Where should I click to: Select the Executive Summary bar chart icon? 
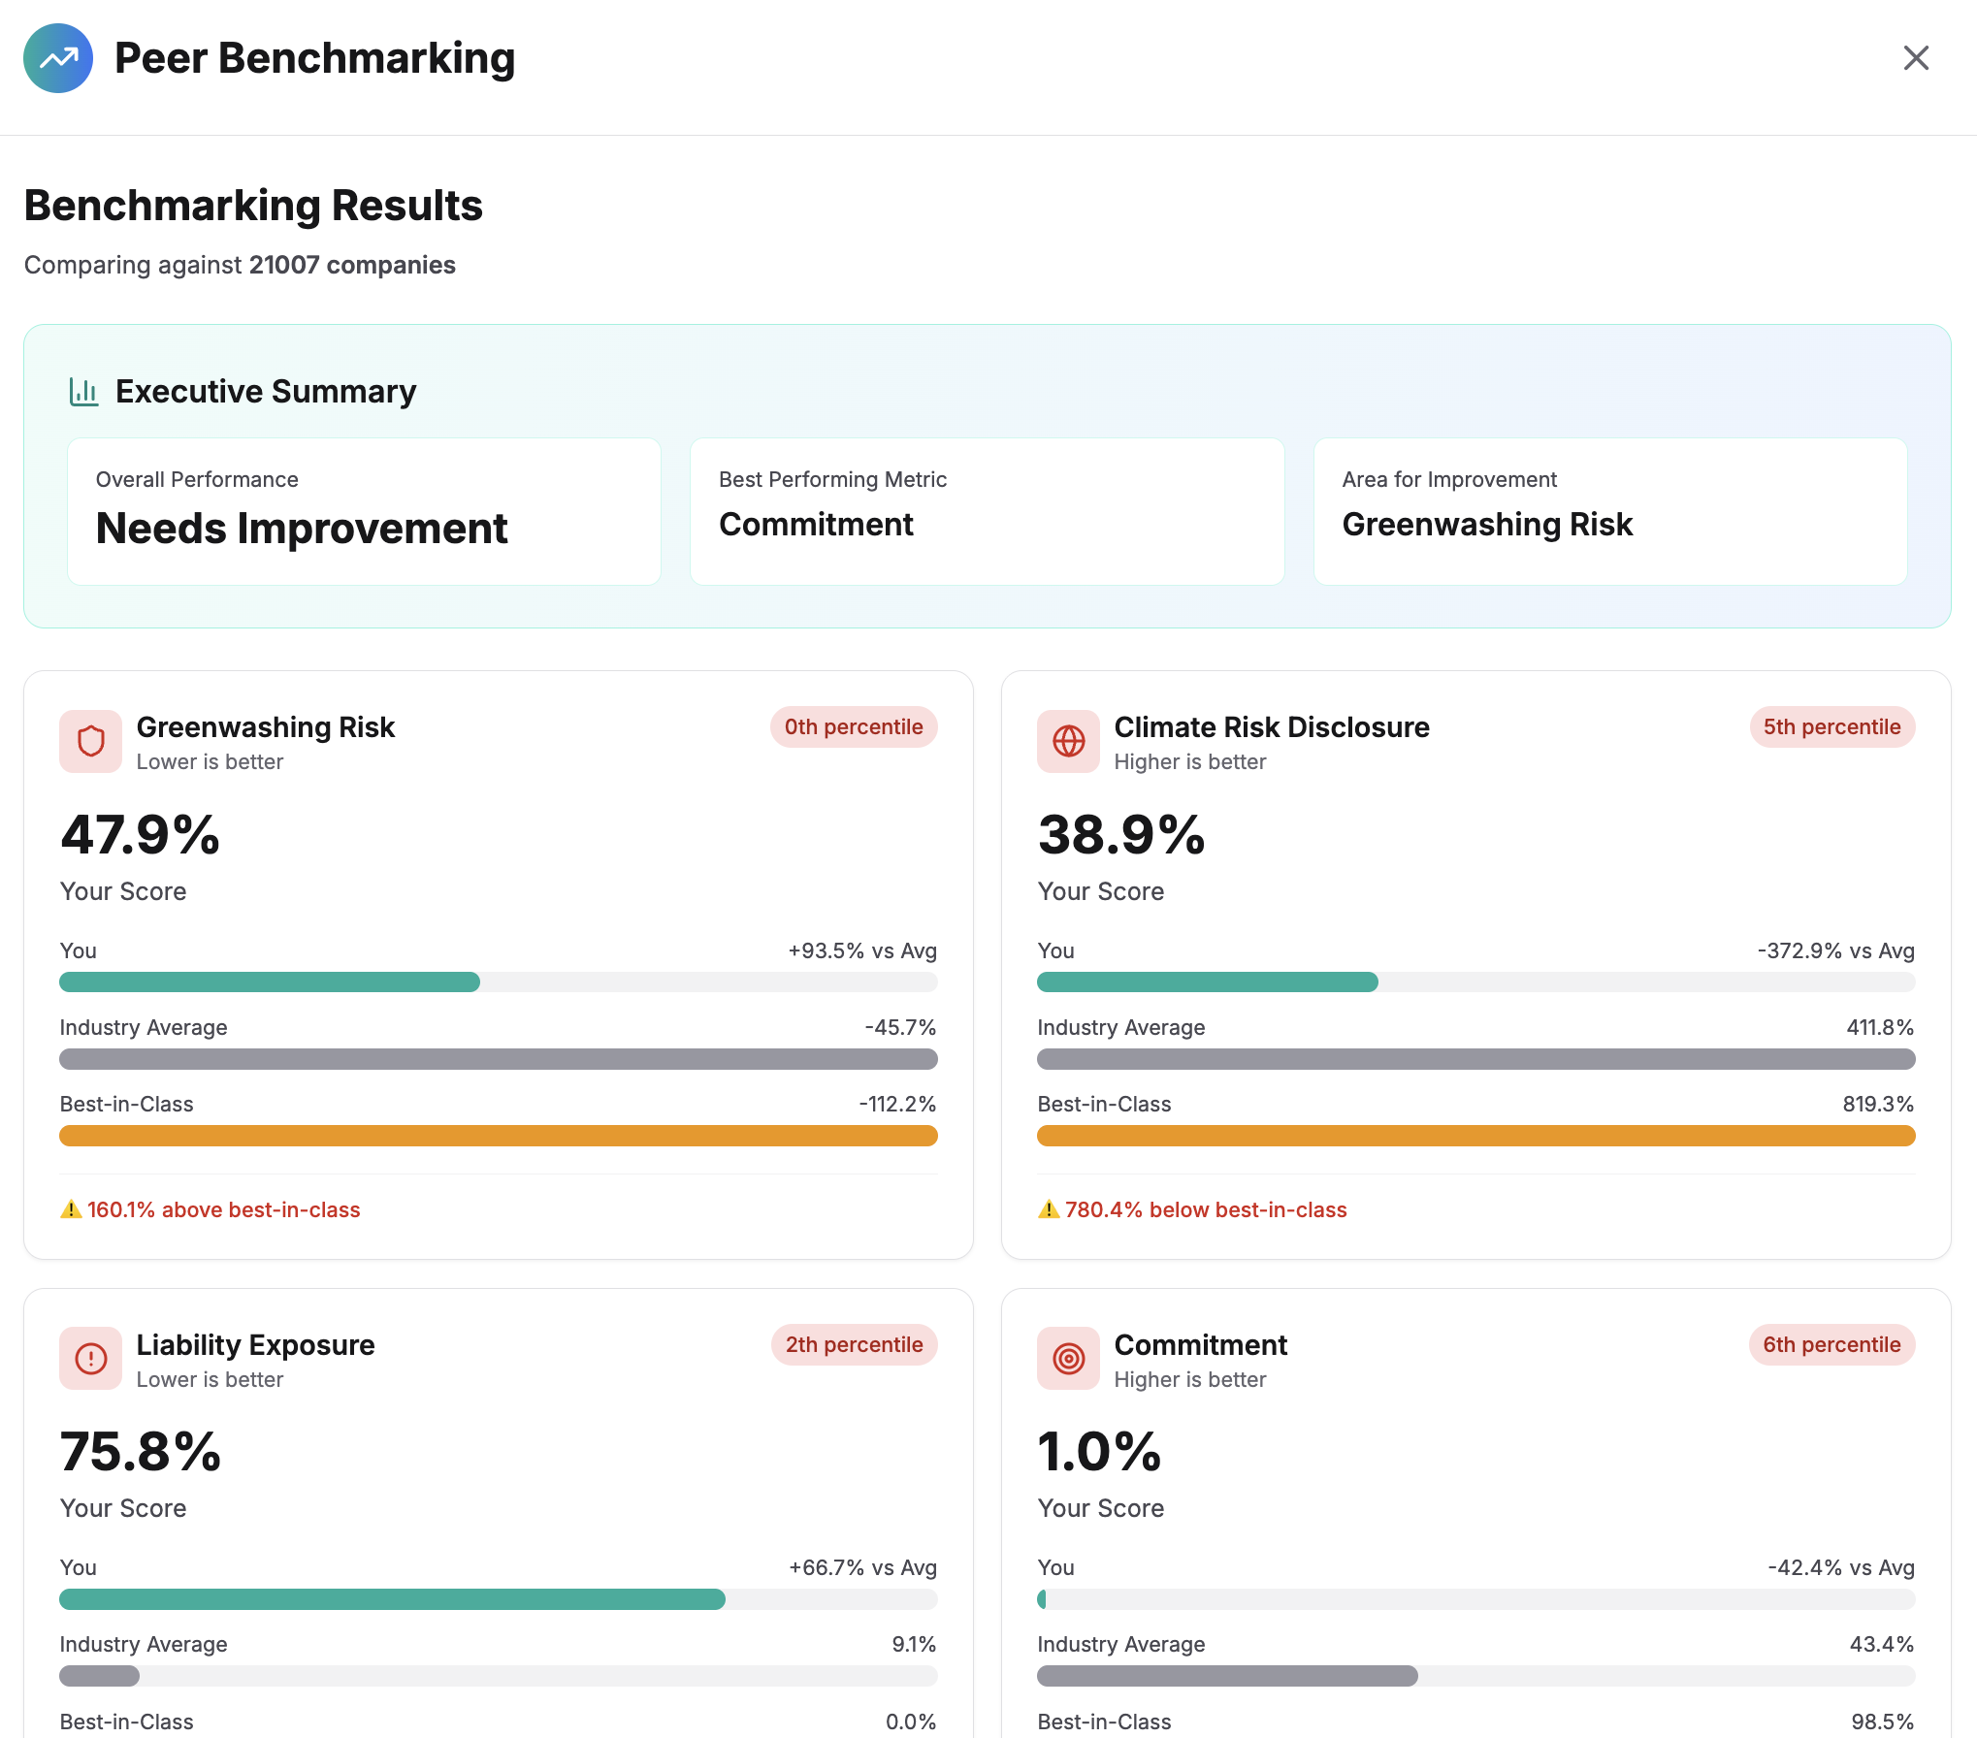(83, 392)
